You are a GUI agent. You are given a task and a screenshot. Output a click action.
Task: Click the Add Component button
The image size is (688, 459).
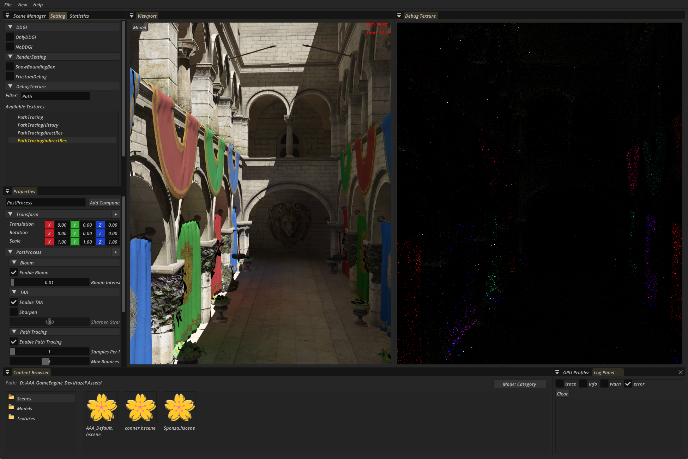pyautogui.click(x=104, y=203)
